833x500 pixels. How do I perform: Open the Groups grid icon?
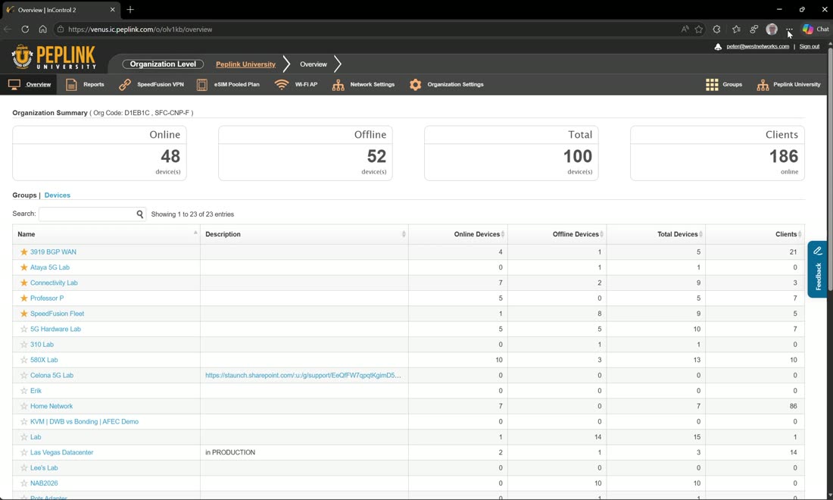(x=712, y=85)
